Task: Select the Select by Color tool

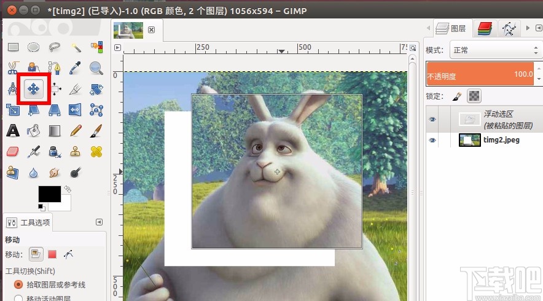Action: (96, 47)
